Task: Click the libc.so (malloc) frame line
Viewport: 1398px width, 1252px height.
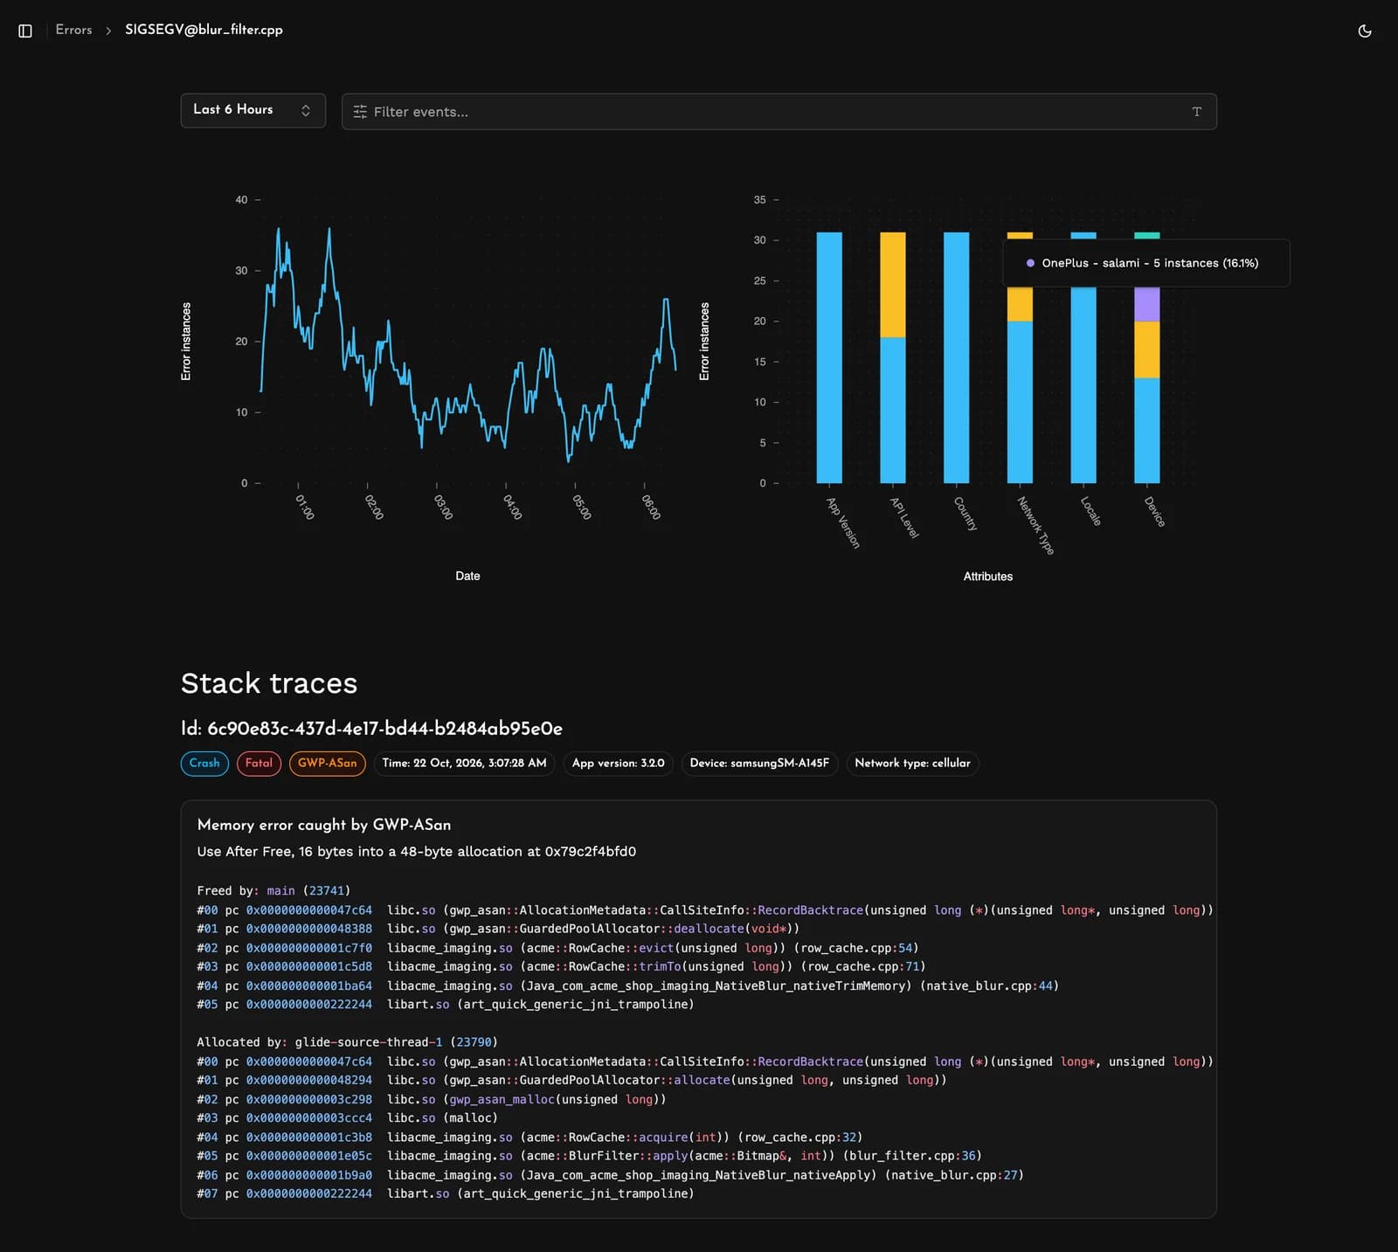Action: (347, 1118)
